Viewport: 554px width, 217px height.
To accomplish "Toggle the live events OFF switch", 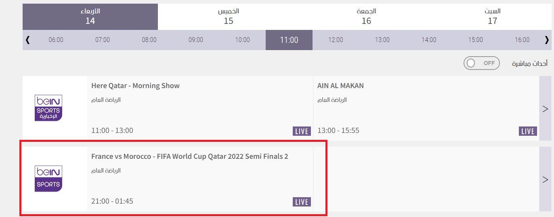I will (481, 63).
